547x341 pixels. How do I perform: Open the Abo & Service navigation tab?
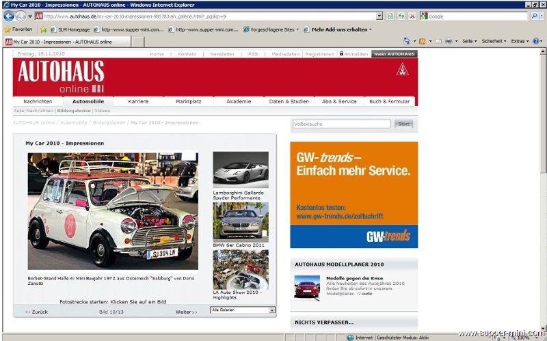point(339,101)
